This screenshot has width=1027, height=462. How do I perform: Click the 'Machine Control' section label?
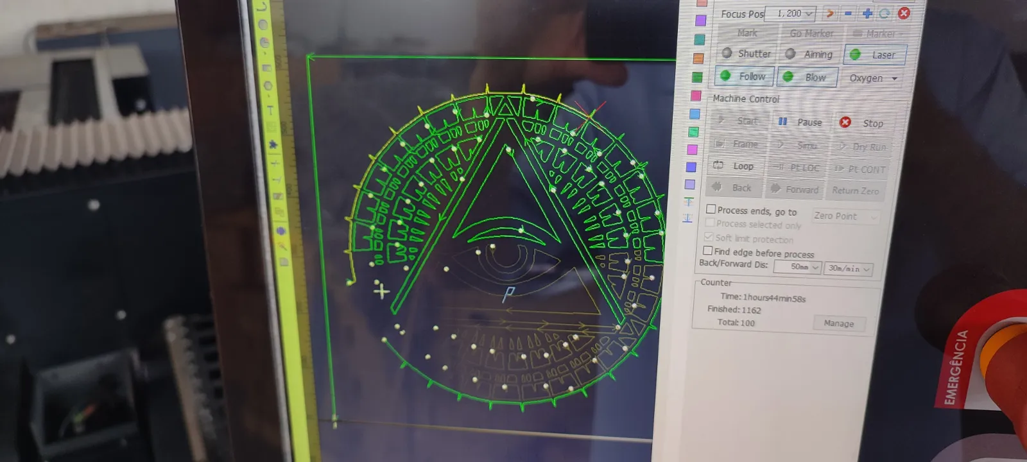[746, 99]
